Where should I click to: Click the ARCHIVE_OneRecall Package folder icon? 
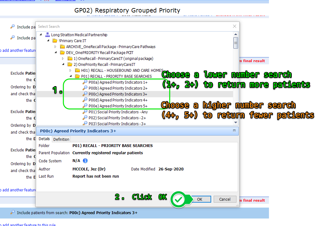pos(62,47)
